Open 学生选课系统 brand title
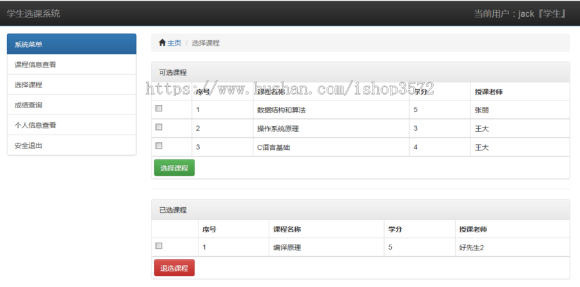The height and width of the screenshot is (287, 580). [x=34, y=14]
